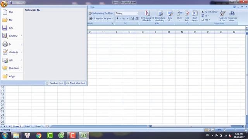This screenshot has height=139, width=248.
Task: Switch to the Sheet2 tab
Action: point(28,126)
